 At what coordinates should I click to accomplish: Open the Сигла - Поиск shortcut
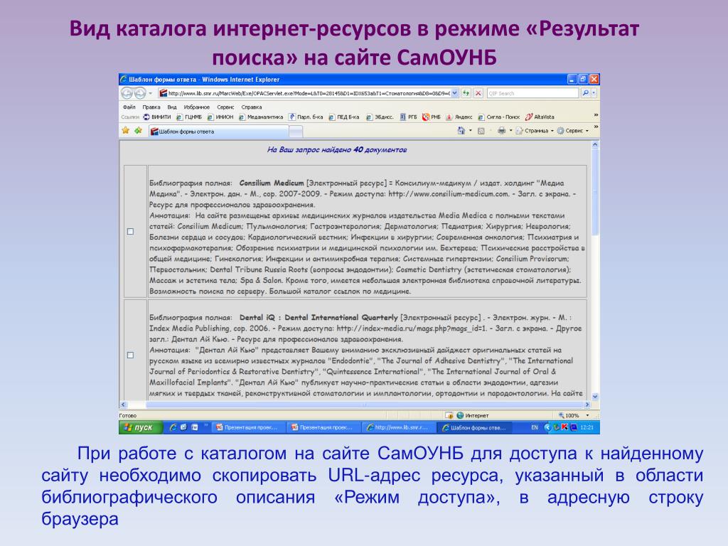pos(498,117)
